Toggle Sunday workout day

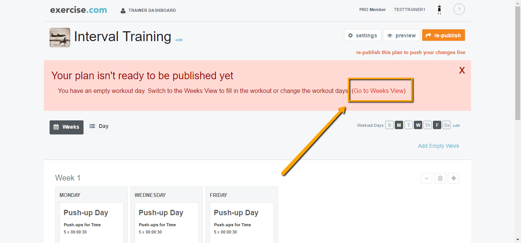point(389,125)
